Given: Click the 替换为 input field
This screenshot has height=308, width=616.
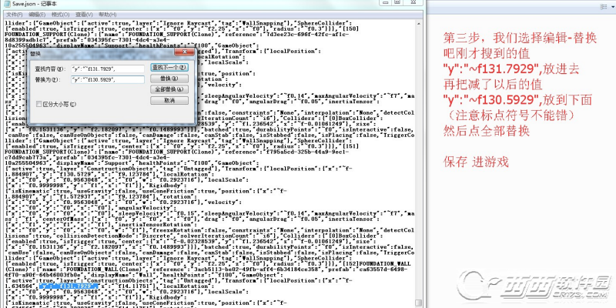Looking at the screenshot, I should (x=108, y=80).
